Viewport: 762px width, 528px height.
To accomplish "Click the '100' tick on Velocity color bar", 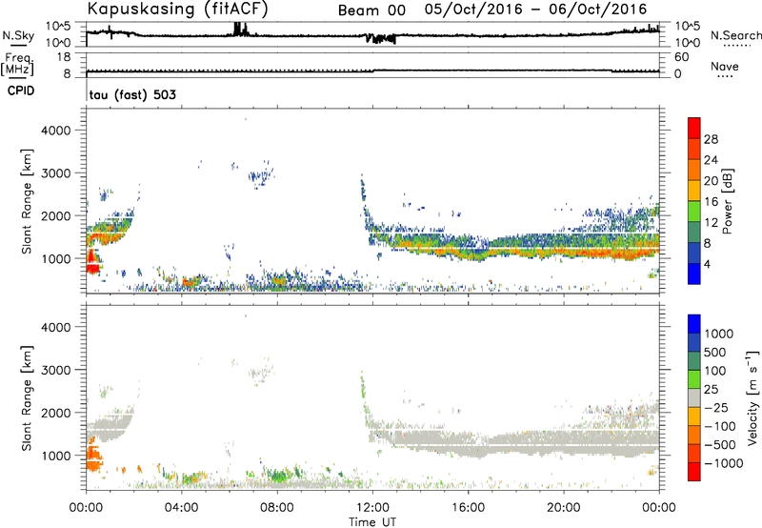I will 715,371.
